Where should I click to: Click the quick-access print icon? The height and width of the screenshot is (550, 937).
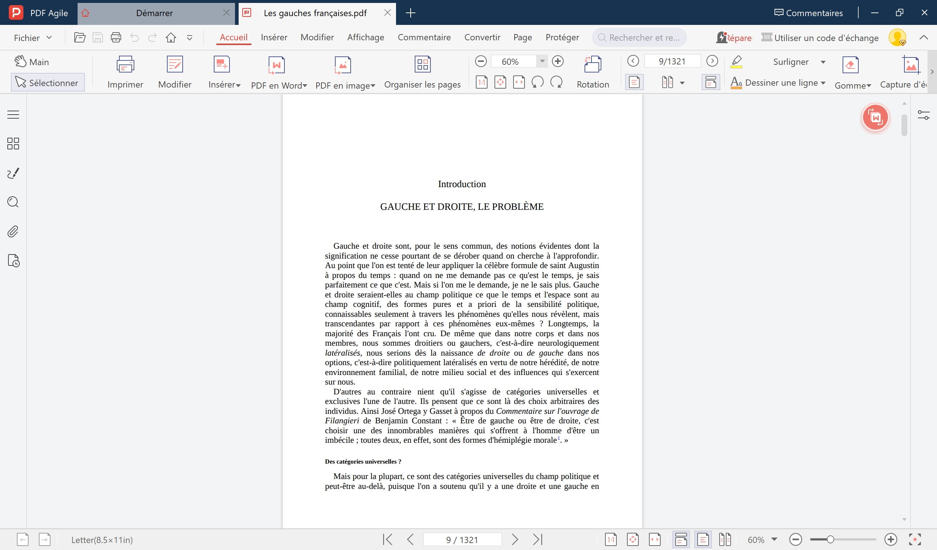point(116,38)
